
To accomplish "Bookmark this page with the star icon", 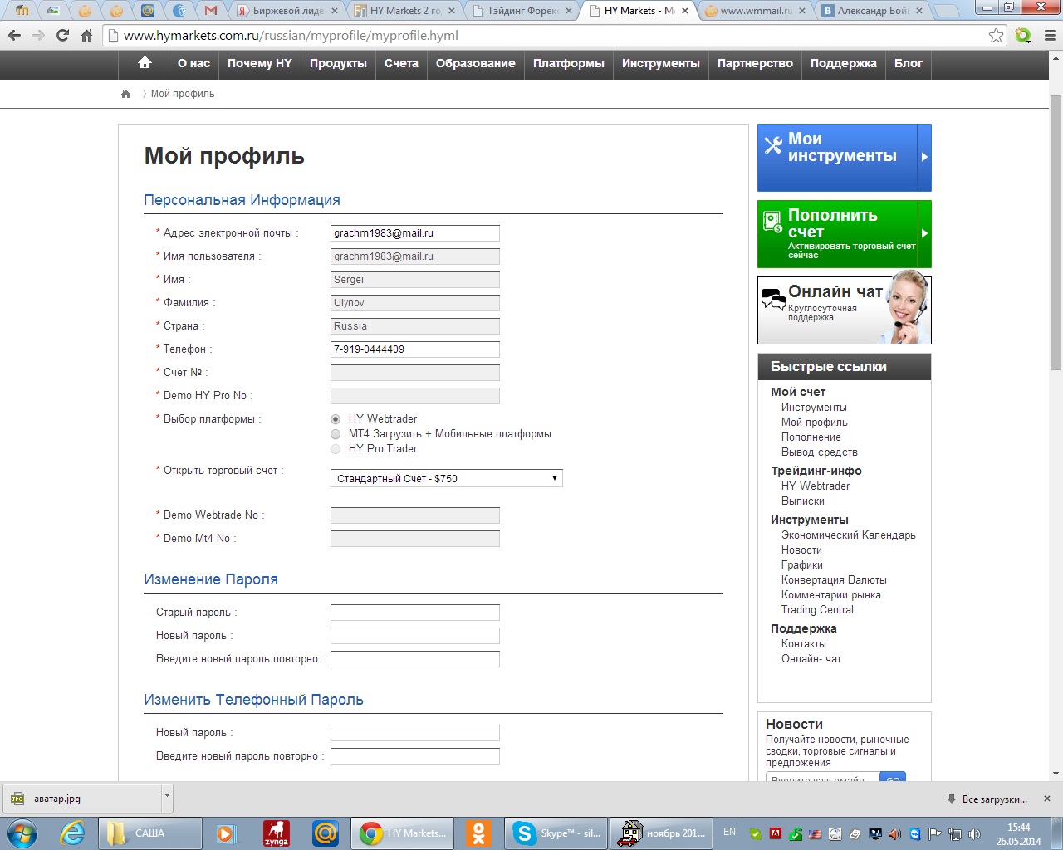I will [996, 36].
